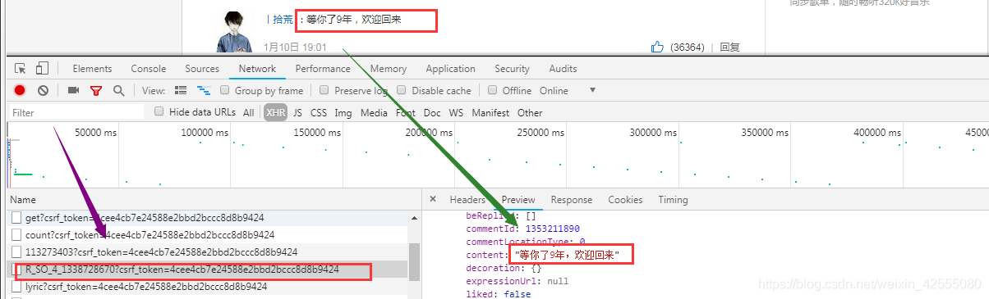Select checkbox of 113273403?csrf_token request
This screenshot has height=299, width=989.
point(17,252)
